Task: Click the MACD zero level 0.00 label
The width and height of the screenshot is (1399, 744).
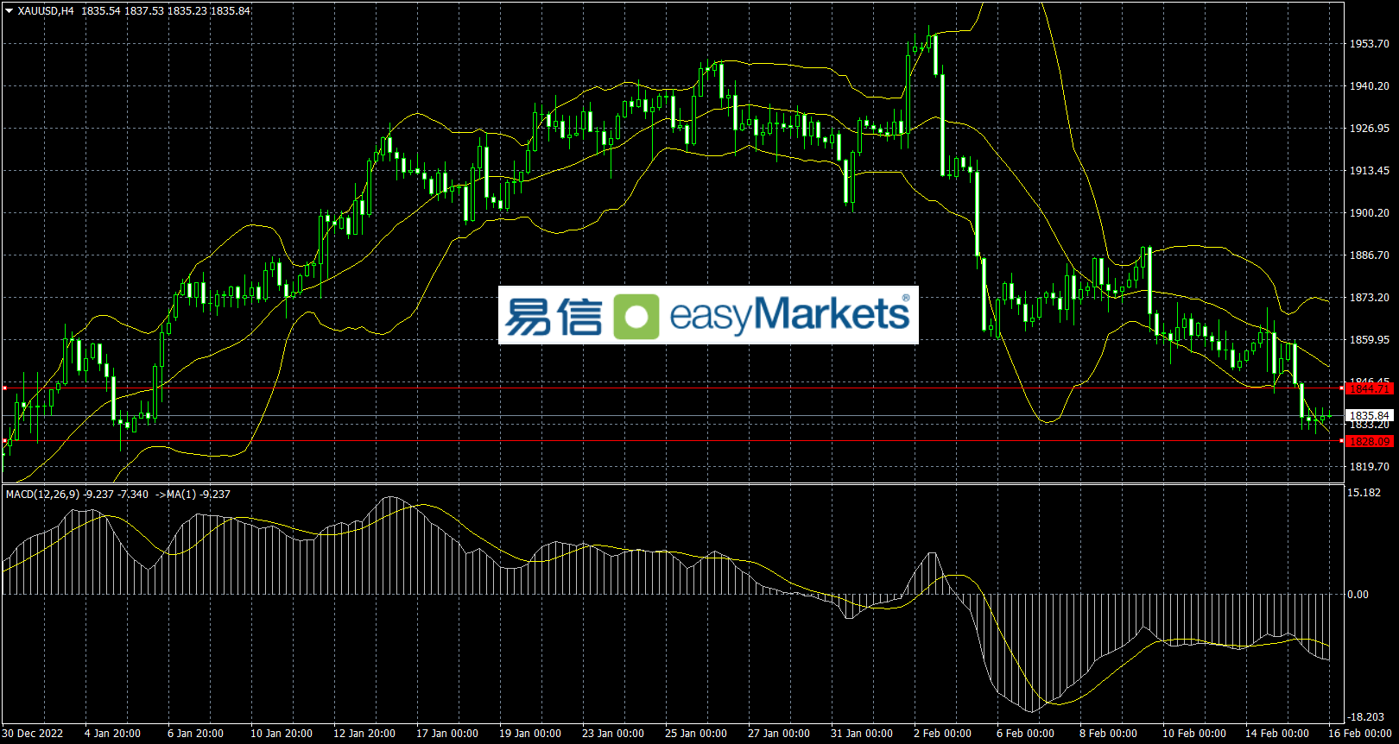Action: click(1358, 595)
